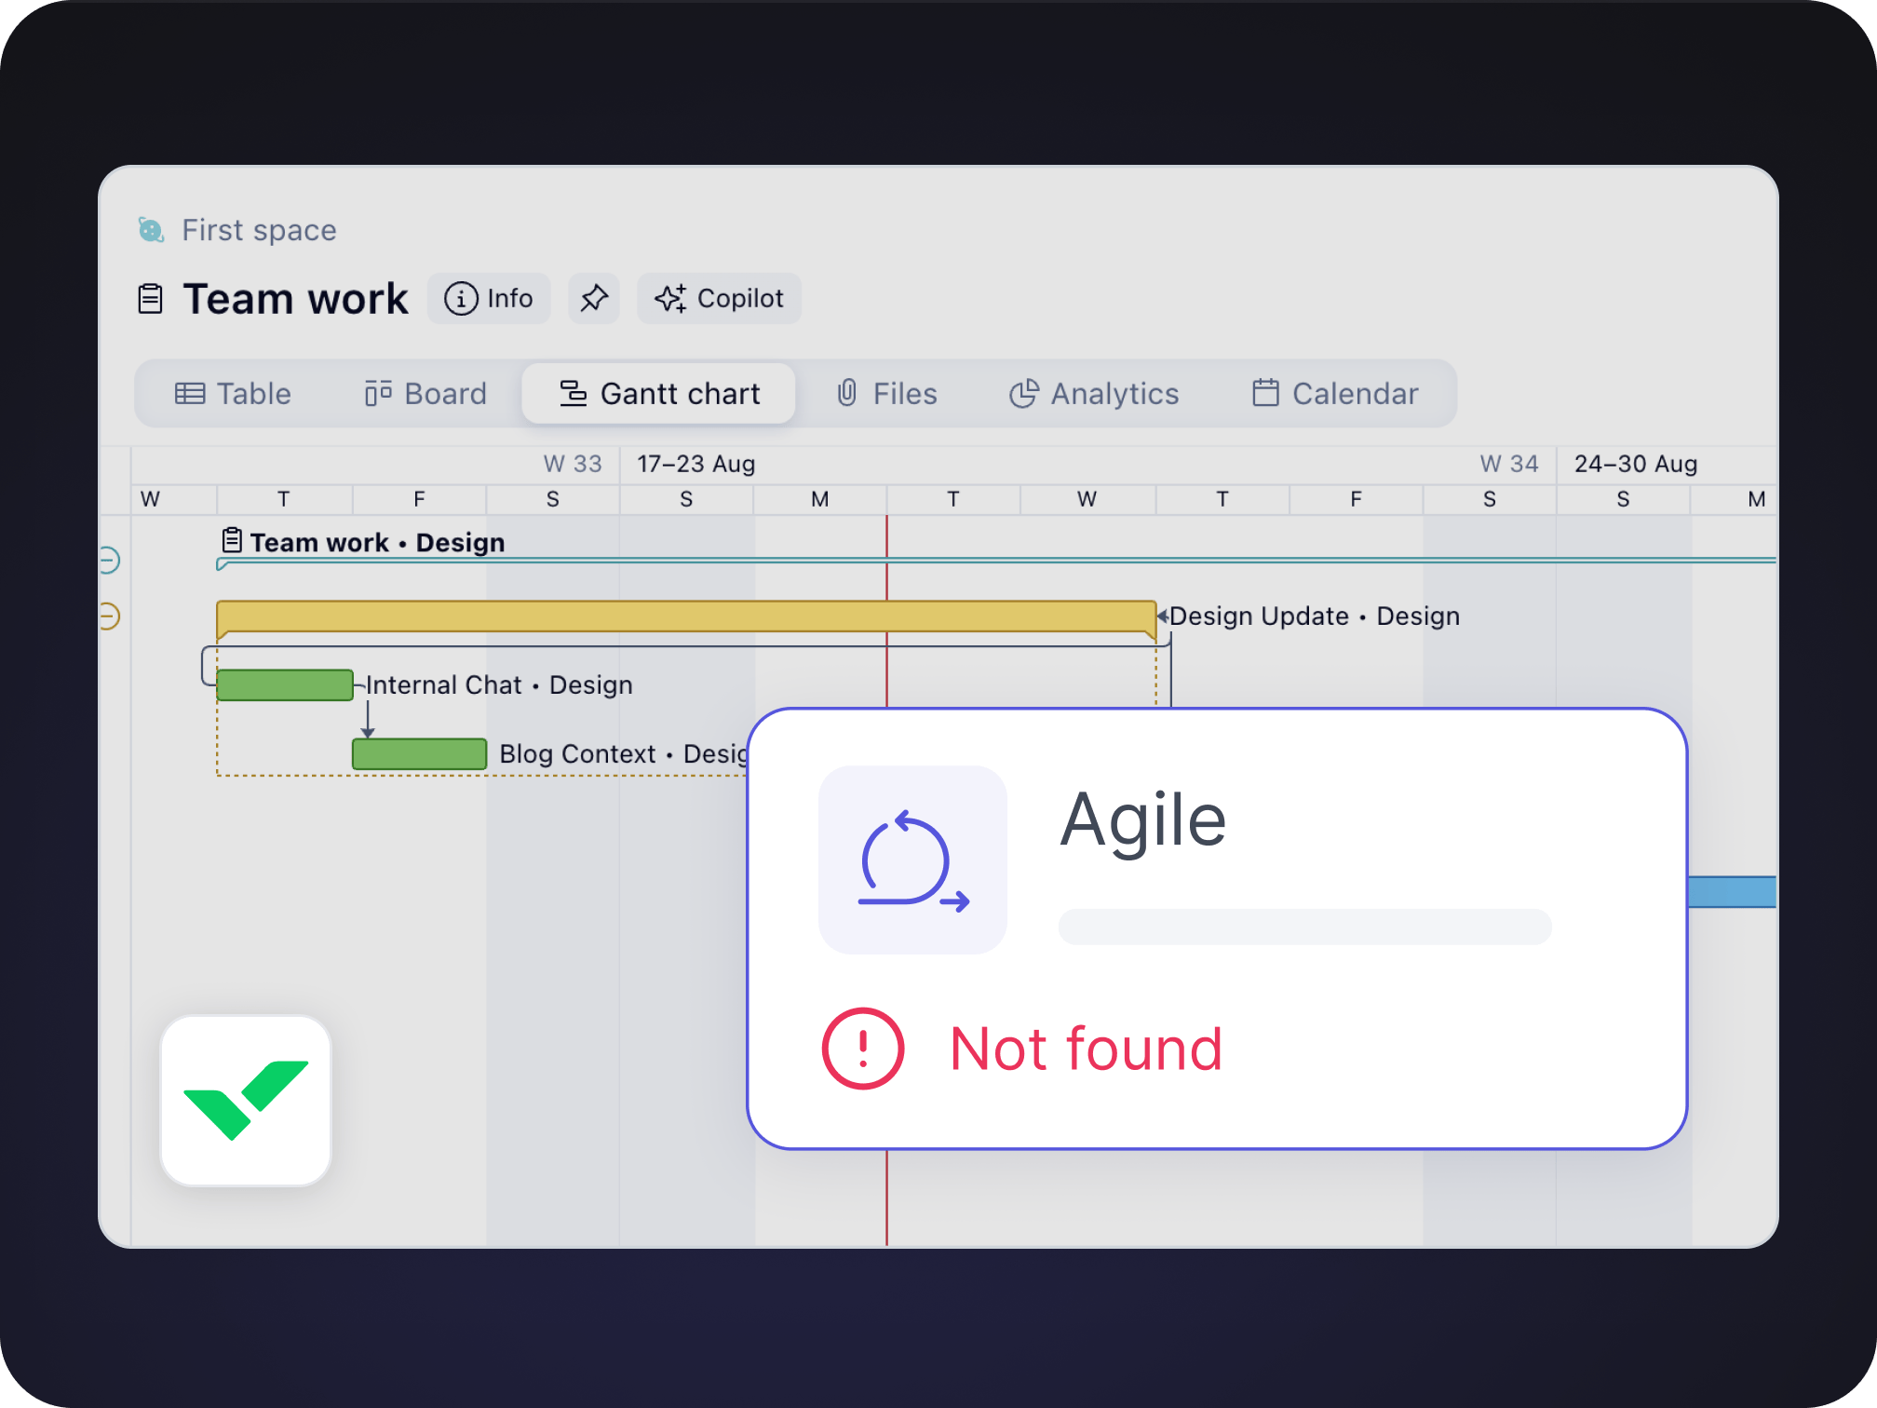The width and height of the screenshot is (1877, 1408).
Task: Click the pin icon button
Action: pos(593,299)
